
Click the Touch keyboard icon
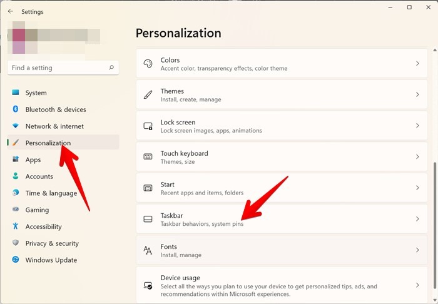148,157
